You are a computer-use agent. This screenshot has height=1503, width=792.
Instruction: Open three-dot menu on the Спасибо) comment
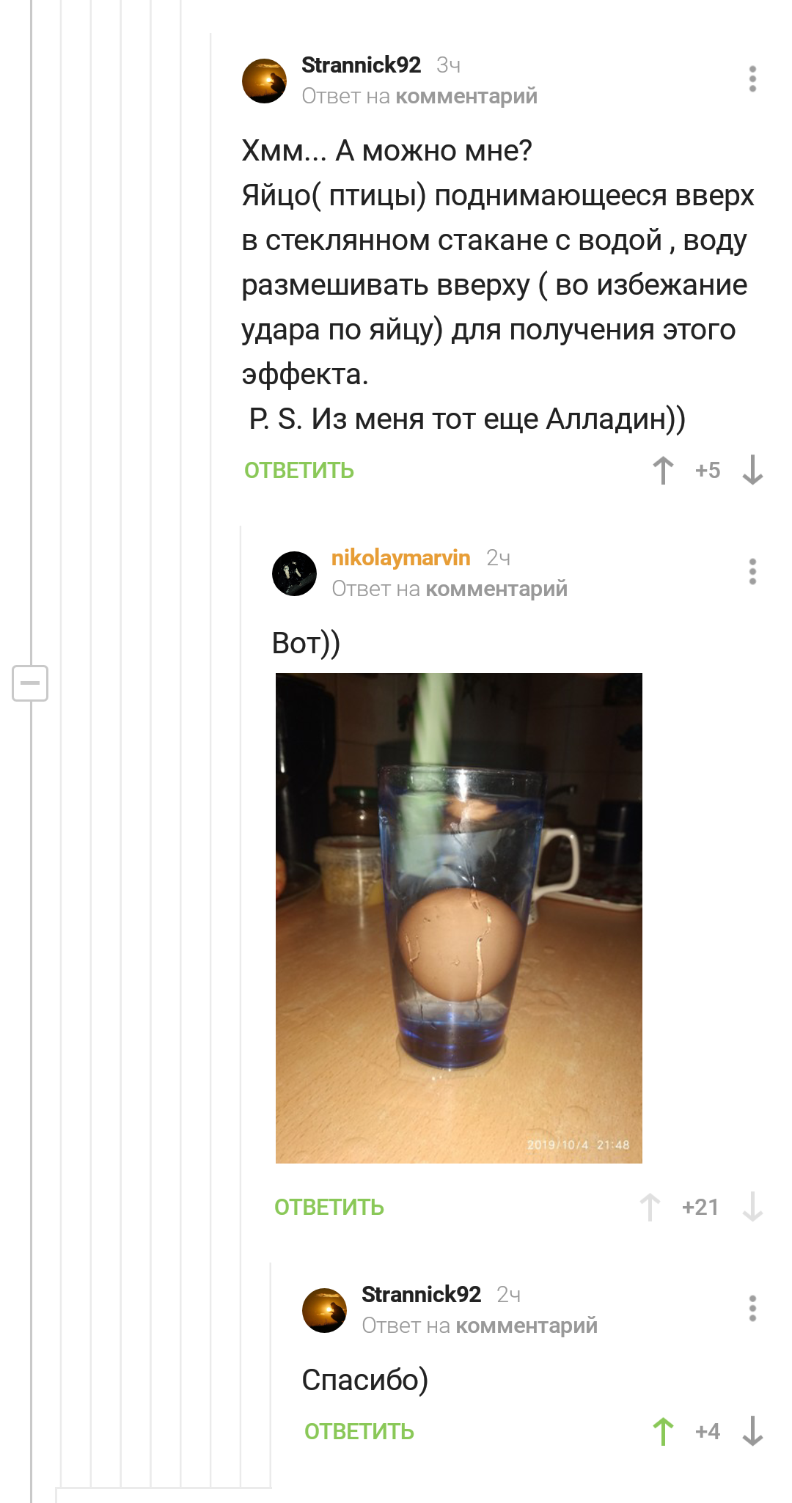point(752,1309)
